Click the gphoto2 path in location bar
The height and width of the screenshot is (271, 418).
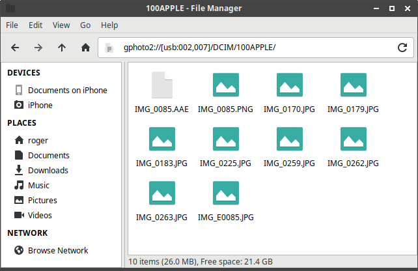pyautogui.click(x=199, y=48)
